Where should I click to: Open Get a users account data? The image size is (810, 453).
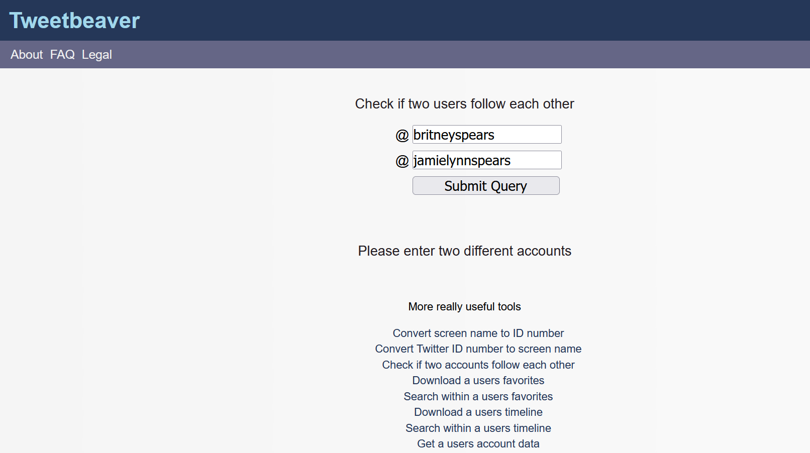pos(478,444)
